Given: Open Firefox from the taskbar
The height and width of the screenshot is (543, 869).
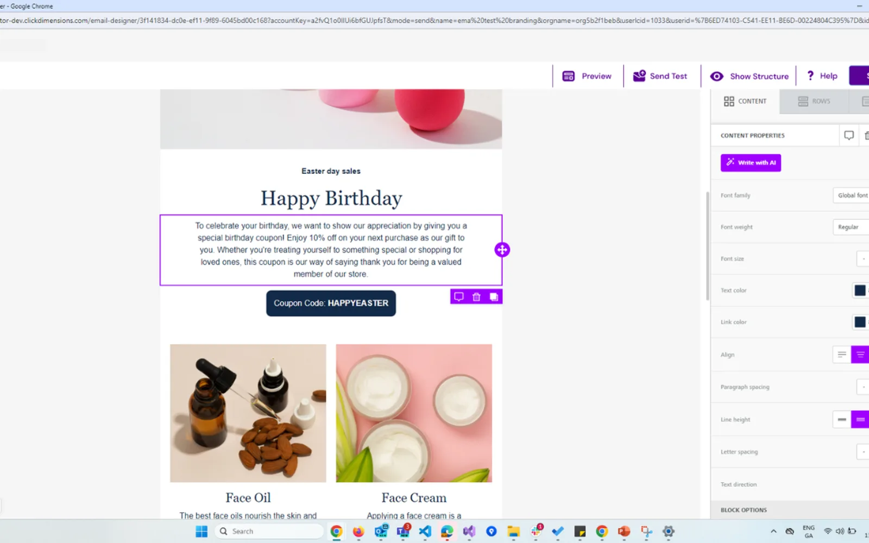Looking at the screenshot, I should pos(358,532).
